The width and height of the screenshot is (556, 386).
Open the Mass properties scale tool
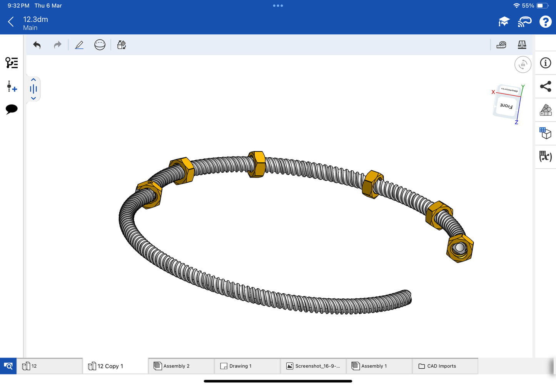click(x=522, y=45)
